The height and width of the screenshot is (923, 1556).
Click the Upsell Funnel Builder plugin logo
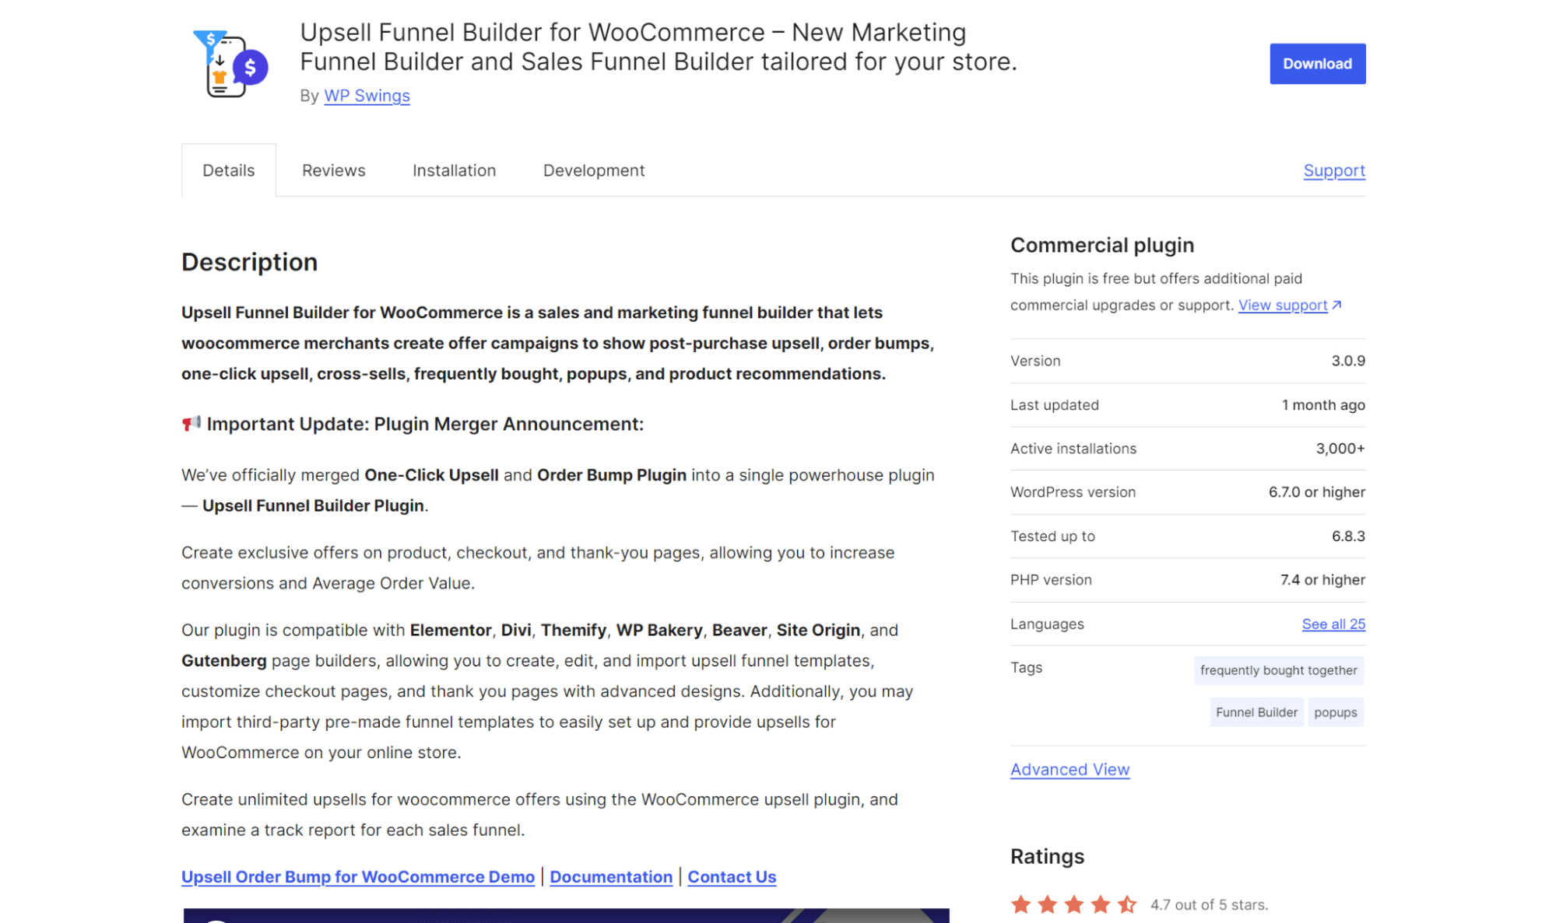tap(229, 64)
